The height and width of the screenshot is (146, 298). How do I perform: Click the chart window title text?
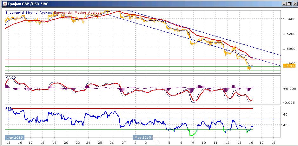pos(28,3)
